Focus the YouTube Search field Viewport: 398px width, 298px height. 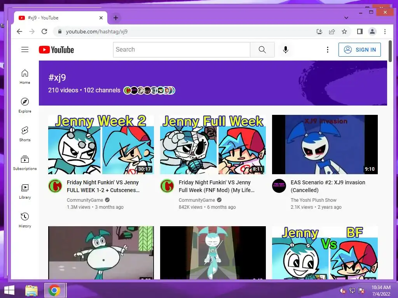coord(182,50)
